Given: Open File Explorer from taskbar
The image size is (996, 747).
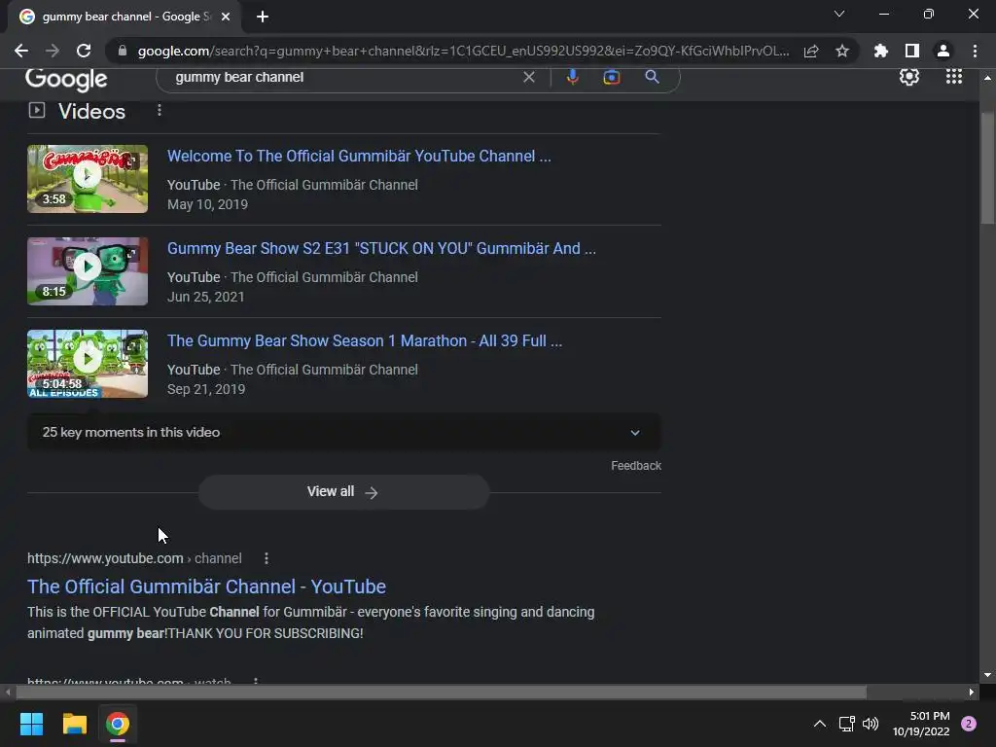Looking at the screenshot, I should coord(74,724).
